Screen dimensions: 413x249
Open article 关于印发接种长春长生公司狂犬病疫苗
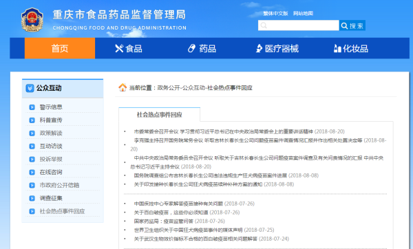click(198, 184)
